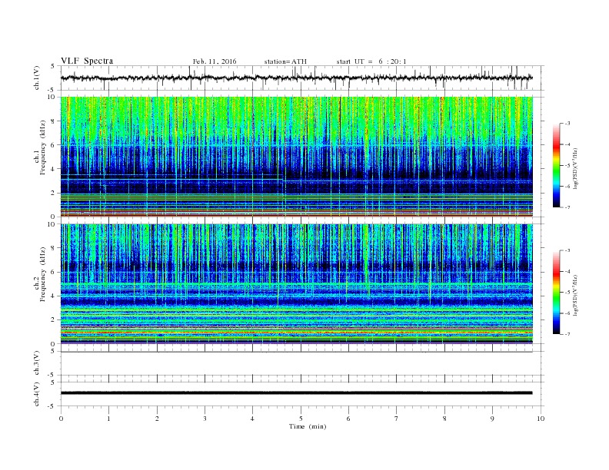
Task: Select the ch.2 "Frequency (kHz)" axis label
Action: coord(42,274)
